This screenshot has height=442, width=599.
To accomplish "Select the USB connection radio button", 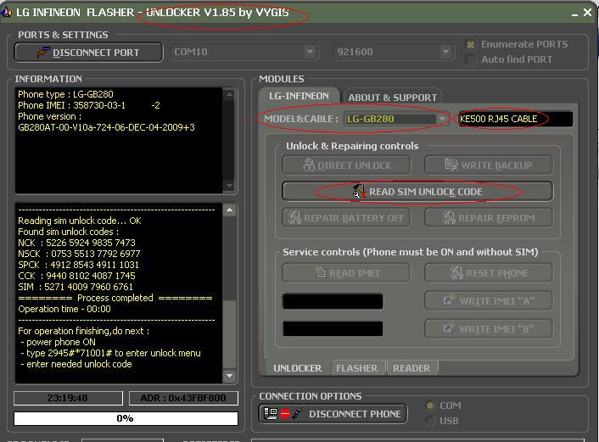I will coord(430,421).
